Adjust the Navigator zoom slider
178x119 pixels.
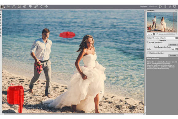[167, 34]
